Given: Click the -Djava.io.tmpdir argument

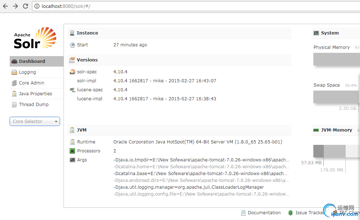Looking at the screenshot, I should [x=201, y=160].
